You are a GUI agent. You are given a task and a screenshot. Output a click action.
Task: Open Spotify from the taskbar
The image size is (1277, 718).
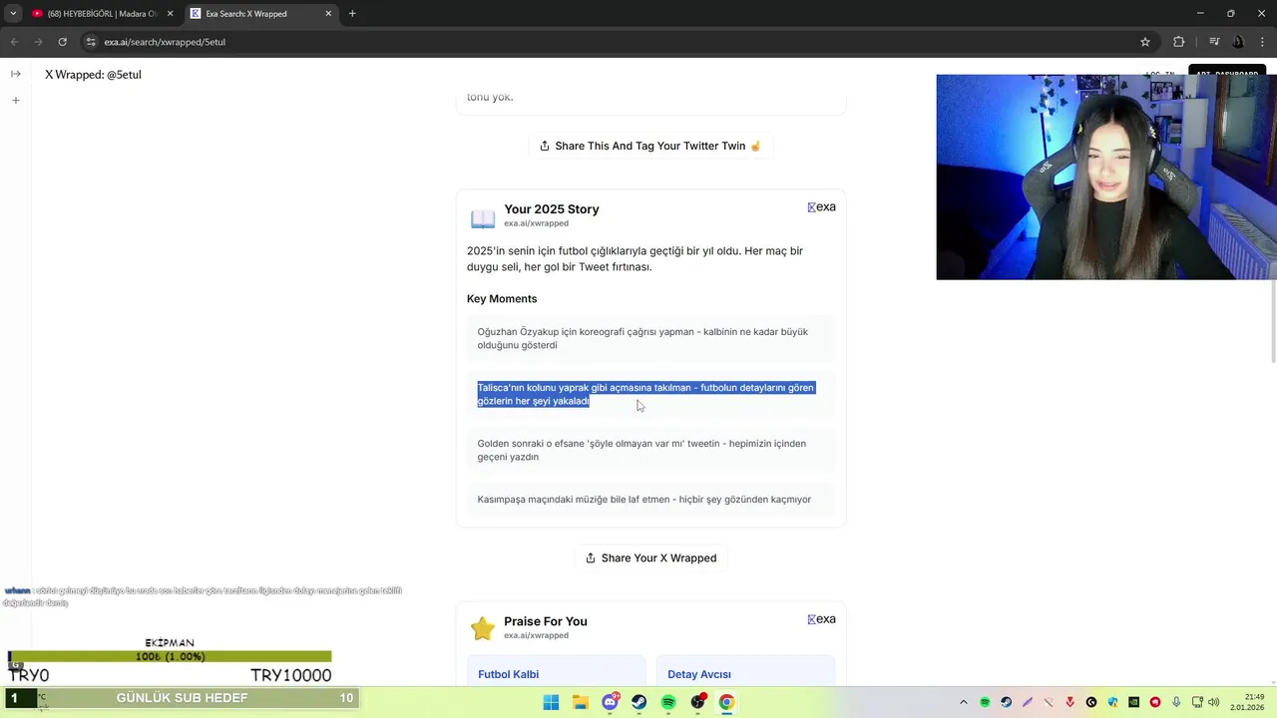(668, 702)
